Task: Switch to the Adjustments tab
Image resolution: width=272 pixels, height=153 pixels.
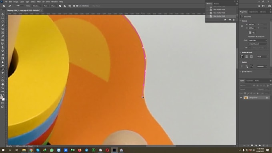Action: click(254, 12)
